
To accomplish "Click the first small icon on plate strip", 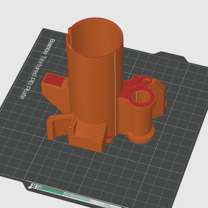I will [x=33, y=186].
